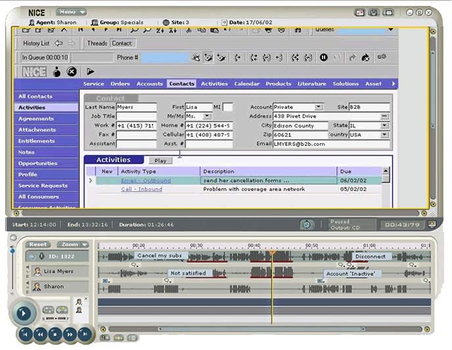Click Reset button in the timeline panel
452x350 pixels.
[38, 244]
